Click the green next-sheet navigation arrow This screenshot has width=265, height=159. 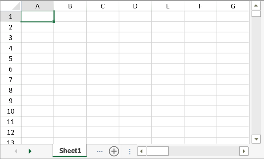[x=30, y=151]
